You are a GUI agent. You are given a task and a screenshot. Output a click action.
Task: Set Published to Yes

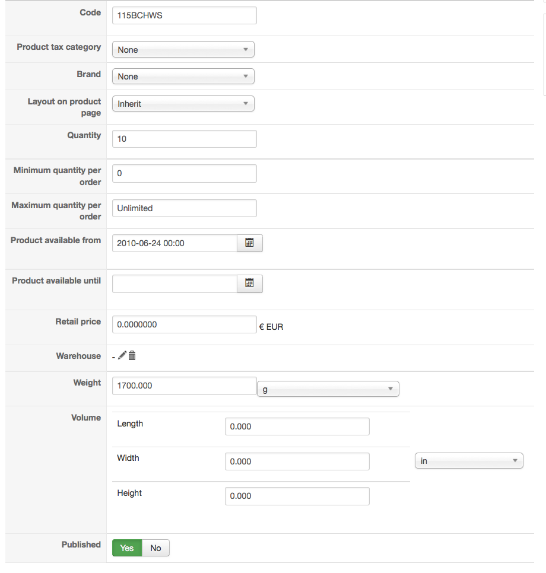coord(127,548)
